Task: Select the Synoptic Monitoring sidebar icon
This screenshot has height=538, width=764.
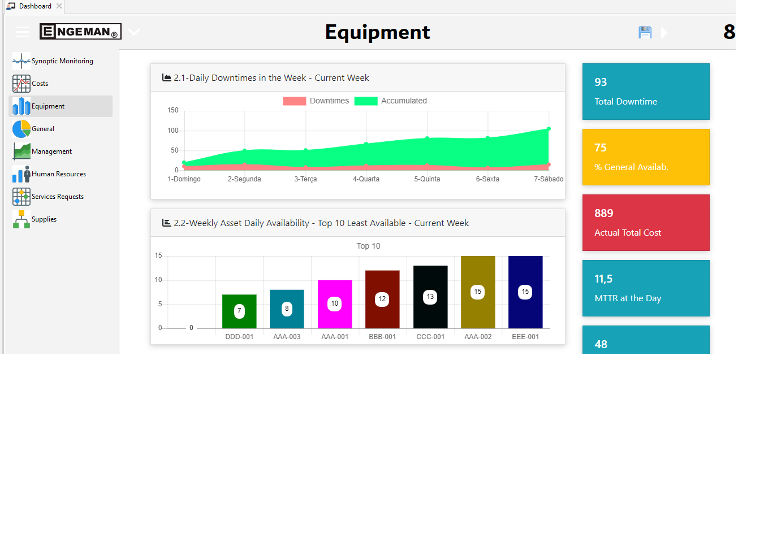Action: 21,60
